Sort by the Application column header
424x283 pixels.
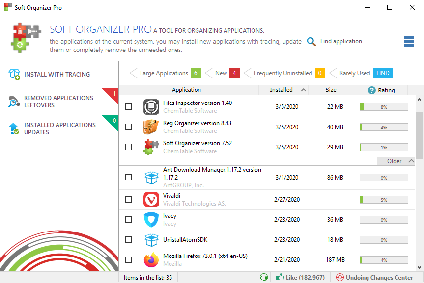click(x=186, y=90)
